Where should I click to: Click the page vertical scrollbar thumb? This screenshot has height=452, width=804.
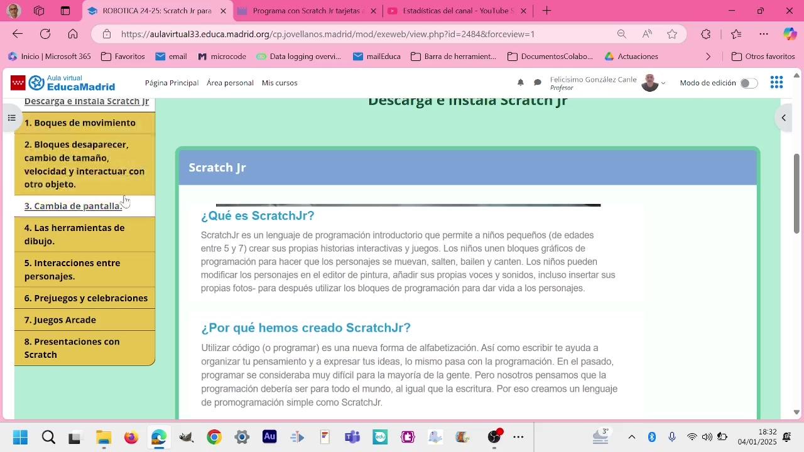(x=797, y=193)
